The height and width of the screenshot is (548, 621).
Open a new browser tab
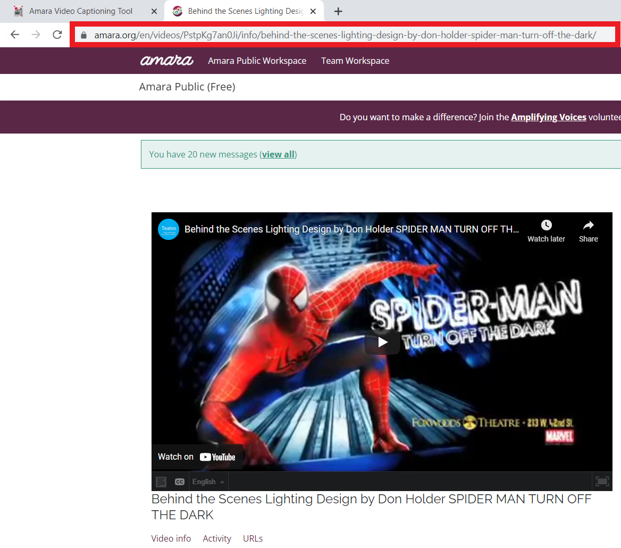tap(338, 11)
